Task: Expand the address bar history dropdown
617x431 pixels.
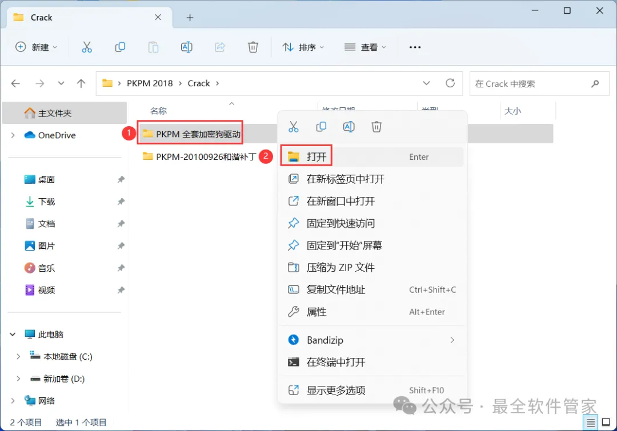Action: (x=426, y=83)
